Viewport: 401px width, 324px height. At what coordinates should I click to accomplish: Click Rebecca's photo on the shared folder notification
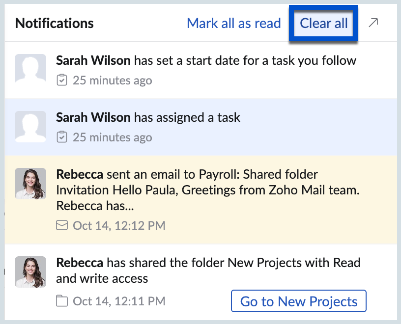coord(30,272)
